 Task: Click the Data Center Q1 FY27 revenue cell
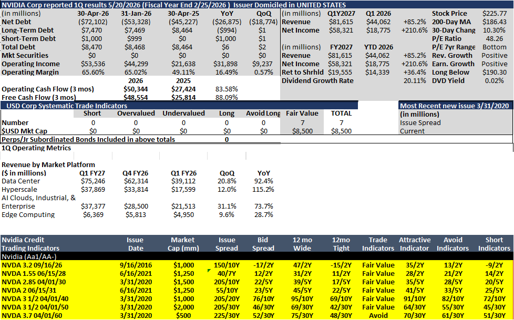92,181
